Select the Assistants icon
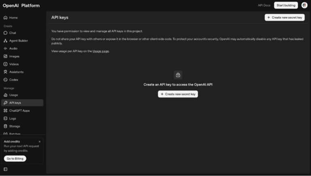Screen dimensions: 311x176 (5, 72)
